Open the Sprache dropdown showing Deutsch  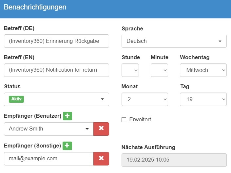click(174, 41)
